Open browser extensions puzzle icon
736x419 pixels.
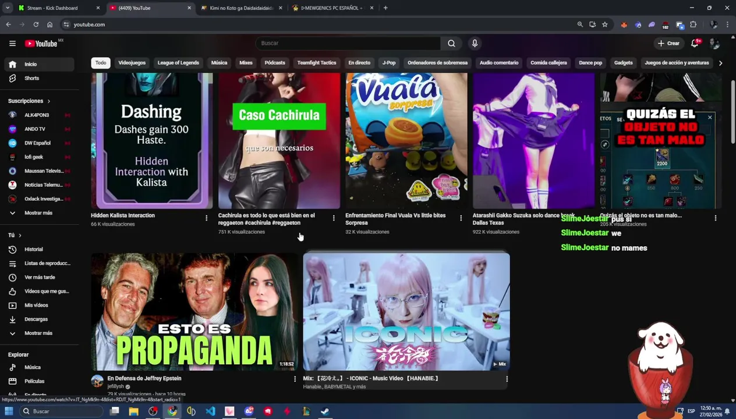pos(693,24)
